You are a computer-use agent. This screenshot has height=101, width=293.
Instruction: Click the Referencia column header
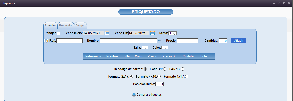tap(93, 56)
